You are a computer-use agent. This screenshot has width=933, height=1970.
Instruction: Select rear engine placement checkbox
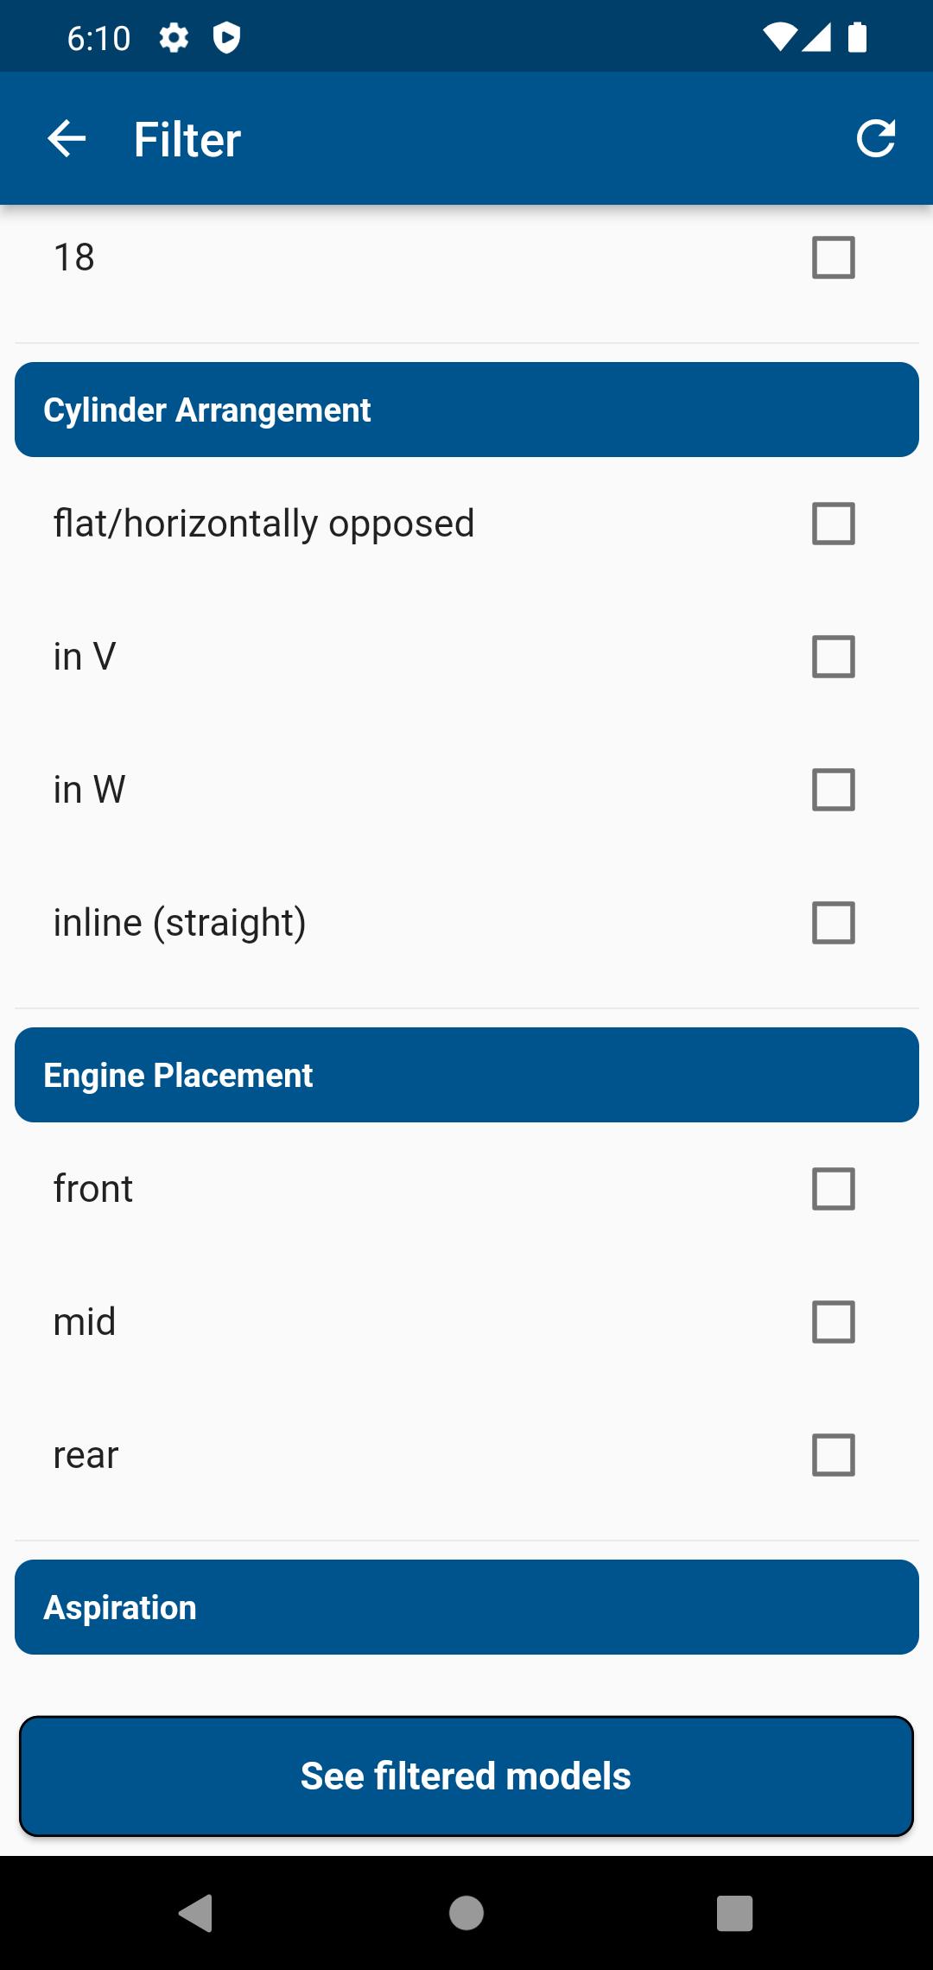click(834, 1455)
